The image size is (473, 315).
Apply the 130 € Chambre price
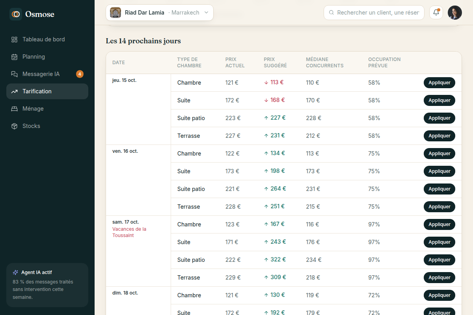tap(439, 295)
